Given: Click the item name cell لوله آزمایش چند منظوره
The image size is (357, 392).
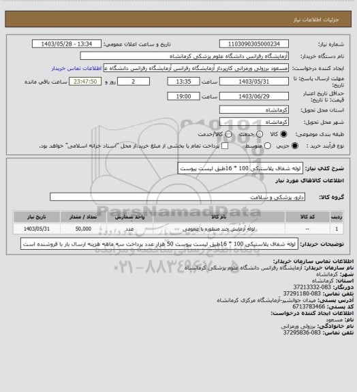Looking at the screenshot, I should 219,229.
